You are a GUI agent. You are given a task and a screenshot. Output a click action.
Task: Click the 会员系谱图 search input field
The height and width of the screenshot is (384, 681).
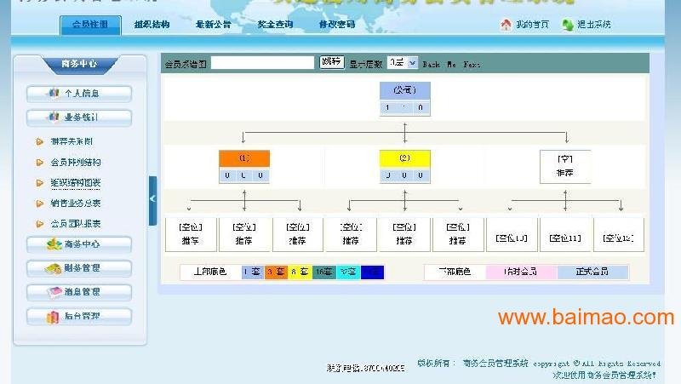click(x=262, y=62)
